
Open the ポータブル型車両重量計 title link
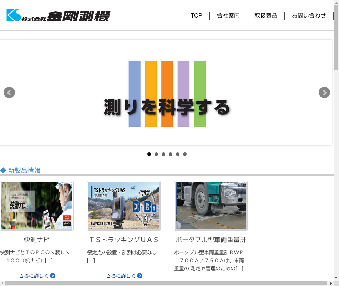pyautogui.click(x=211, y=240)
